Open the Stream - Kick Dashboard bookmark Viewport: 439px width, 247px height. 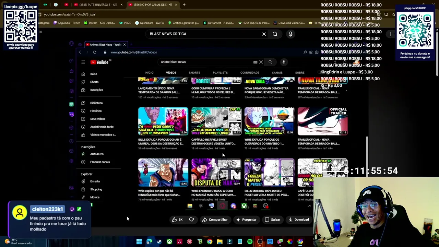99,23
